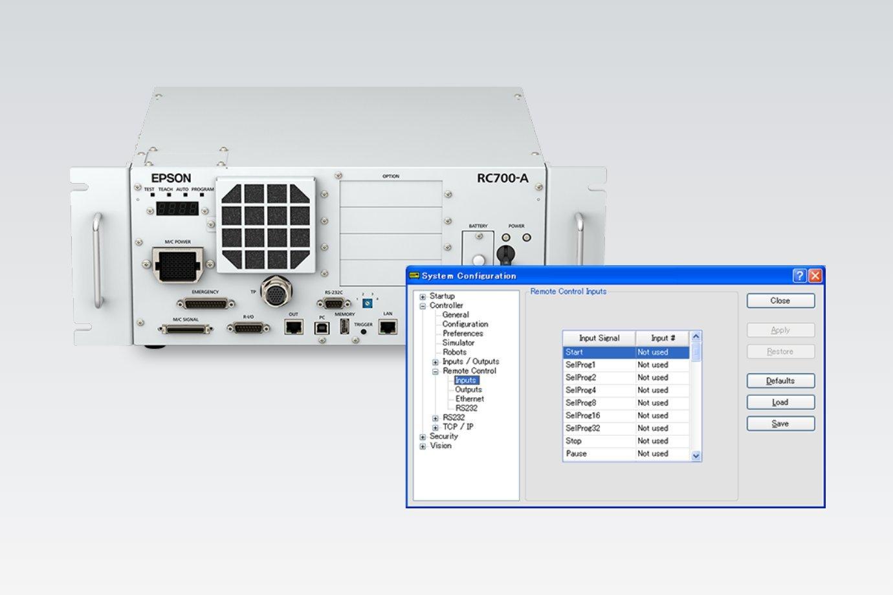Click the signal list scroll down arrow
893x595 pixels.
point(696,455)
